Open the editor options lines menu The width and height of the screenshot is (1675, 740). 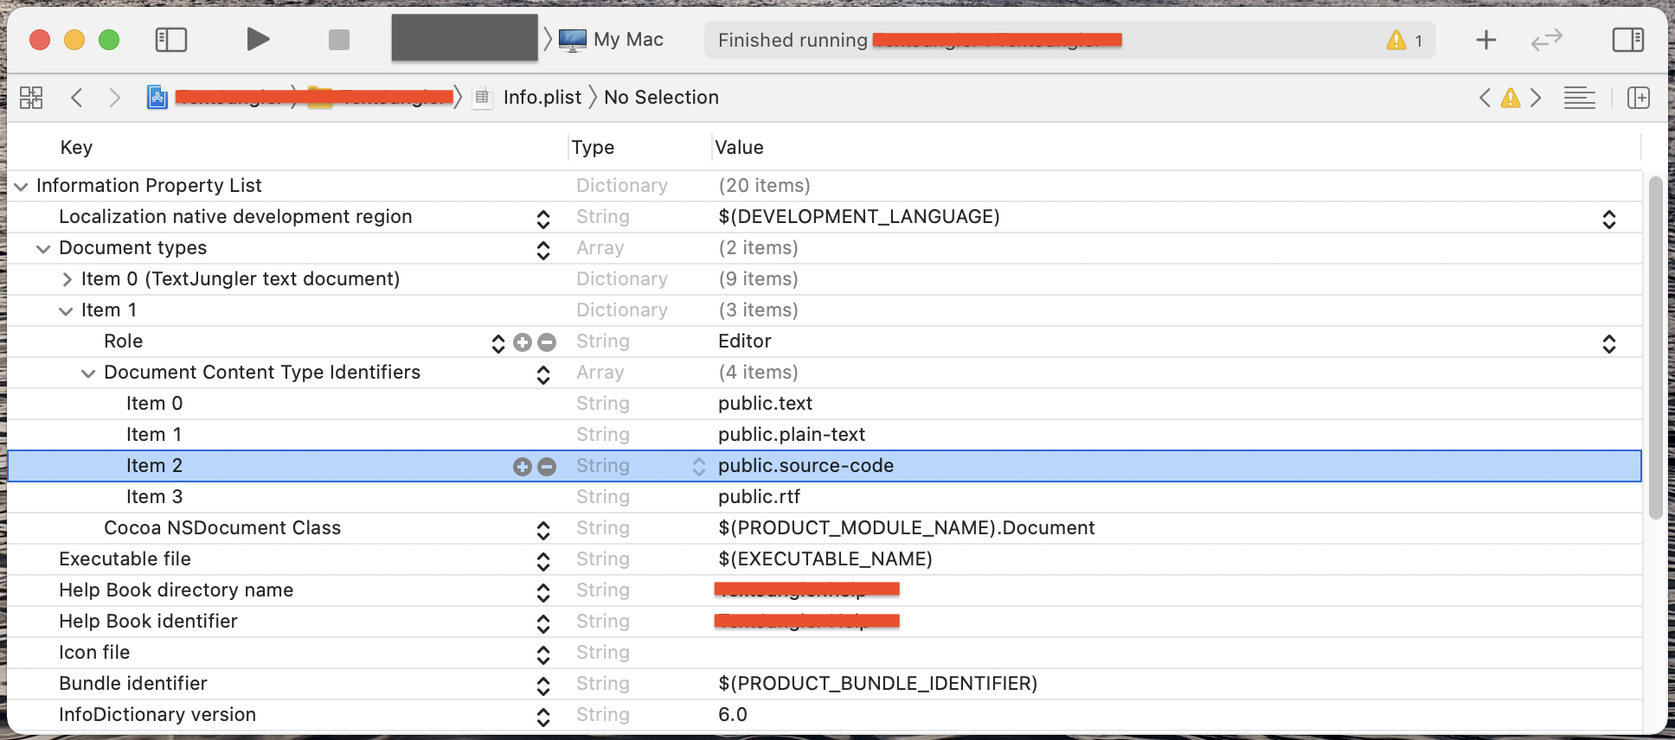coord(1580,99)
